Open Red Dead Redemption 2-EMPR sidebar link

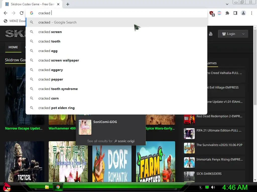(x=219, y=116)
